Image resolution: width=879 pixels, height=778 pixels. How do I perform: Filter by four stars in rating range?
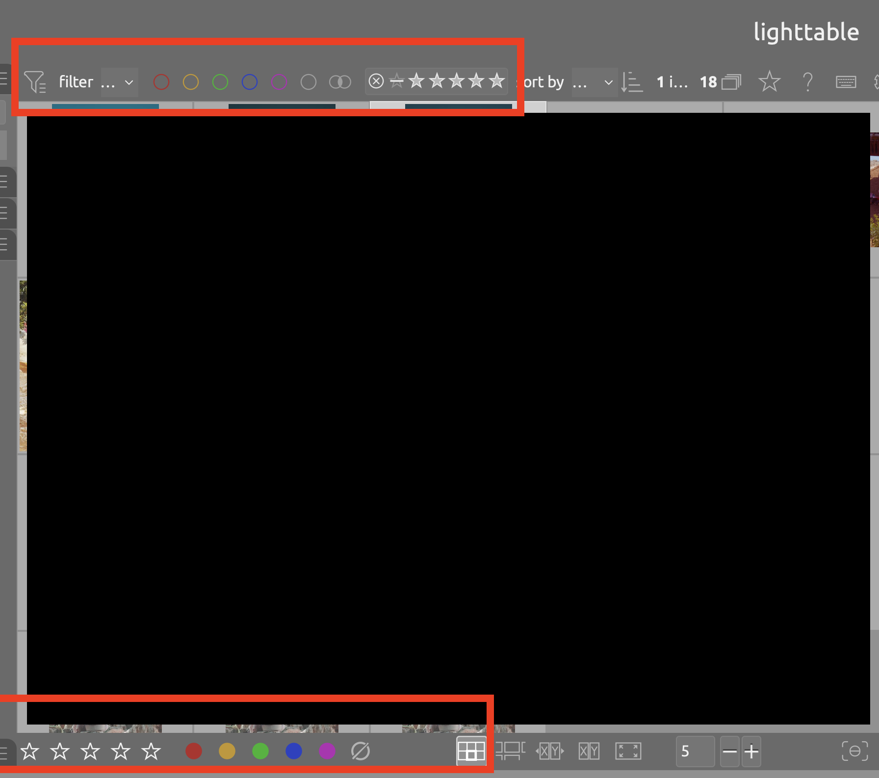(x=476, y=80)
